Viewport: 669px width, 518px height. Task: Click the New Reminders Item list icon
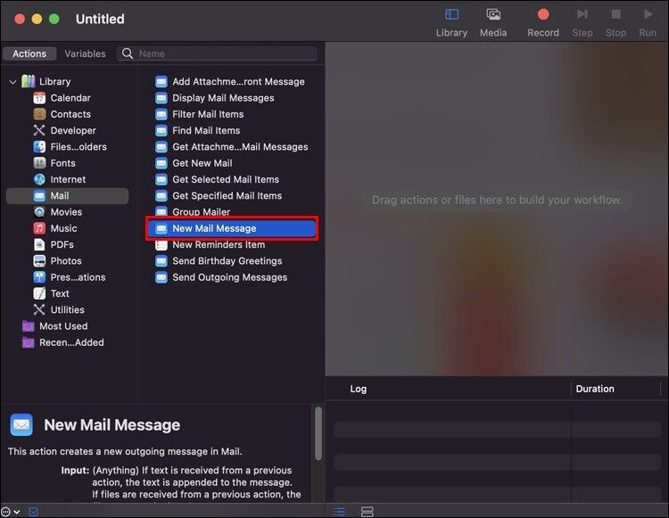(161, 245)
